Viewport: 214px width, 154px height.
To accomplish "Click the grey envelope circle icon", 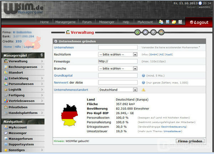I will [153, 32].
